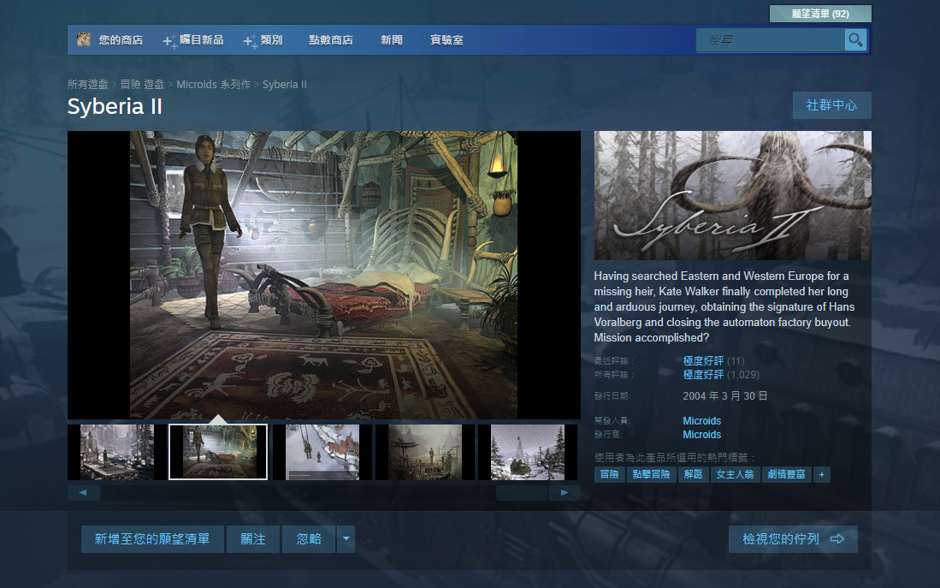Click 新增至您的願望清單 button
This screenshot has width=940, height=588.
(x=152, y=539)
